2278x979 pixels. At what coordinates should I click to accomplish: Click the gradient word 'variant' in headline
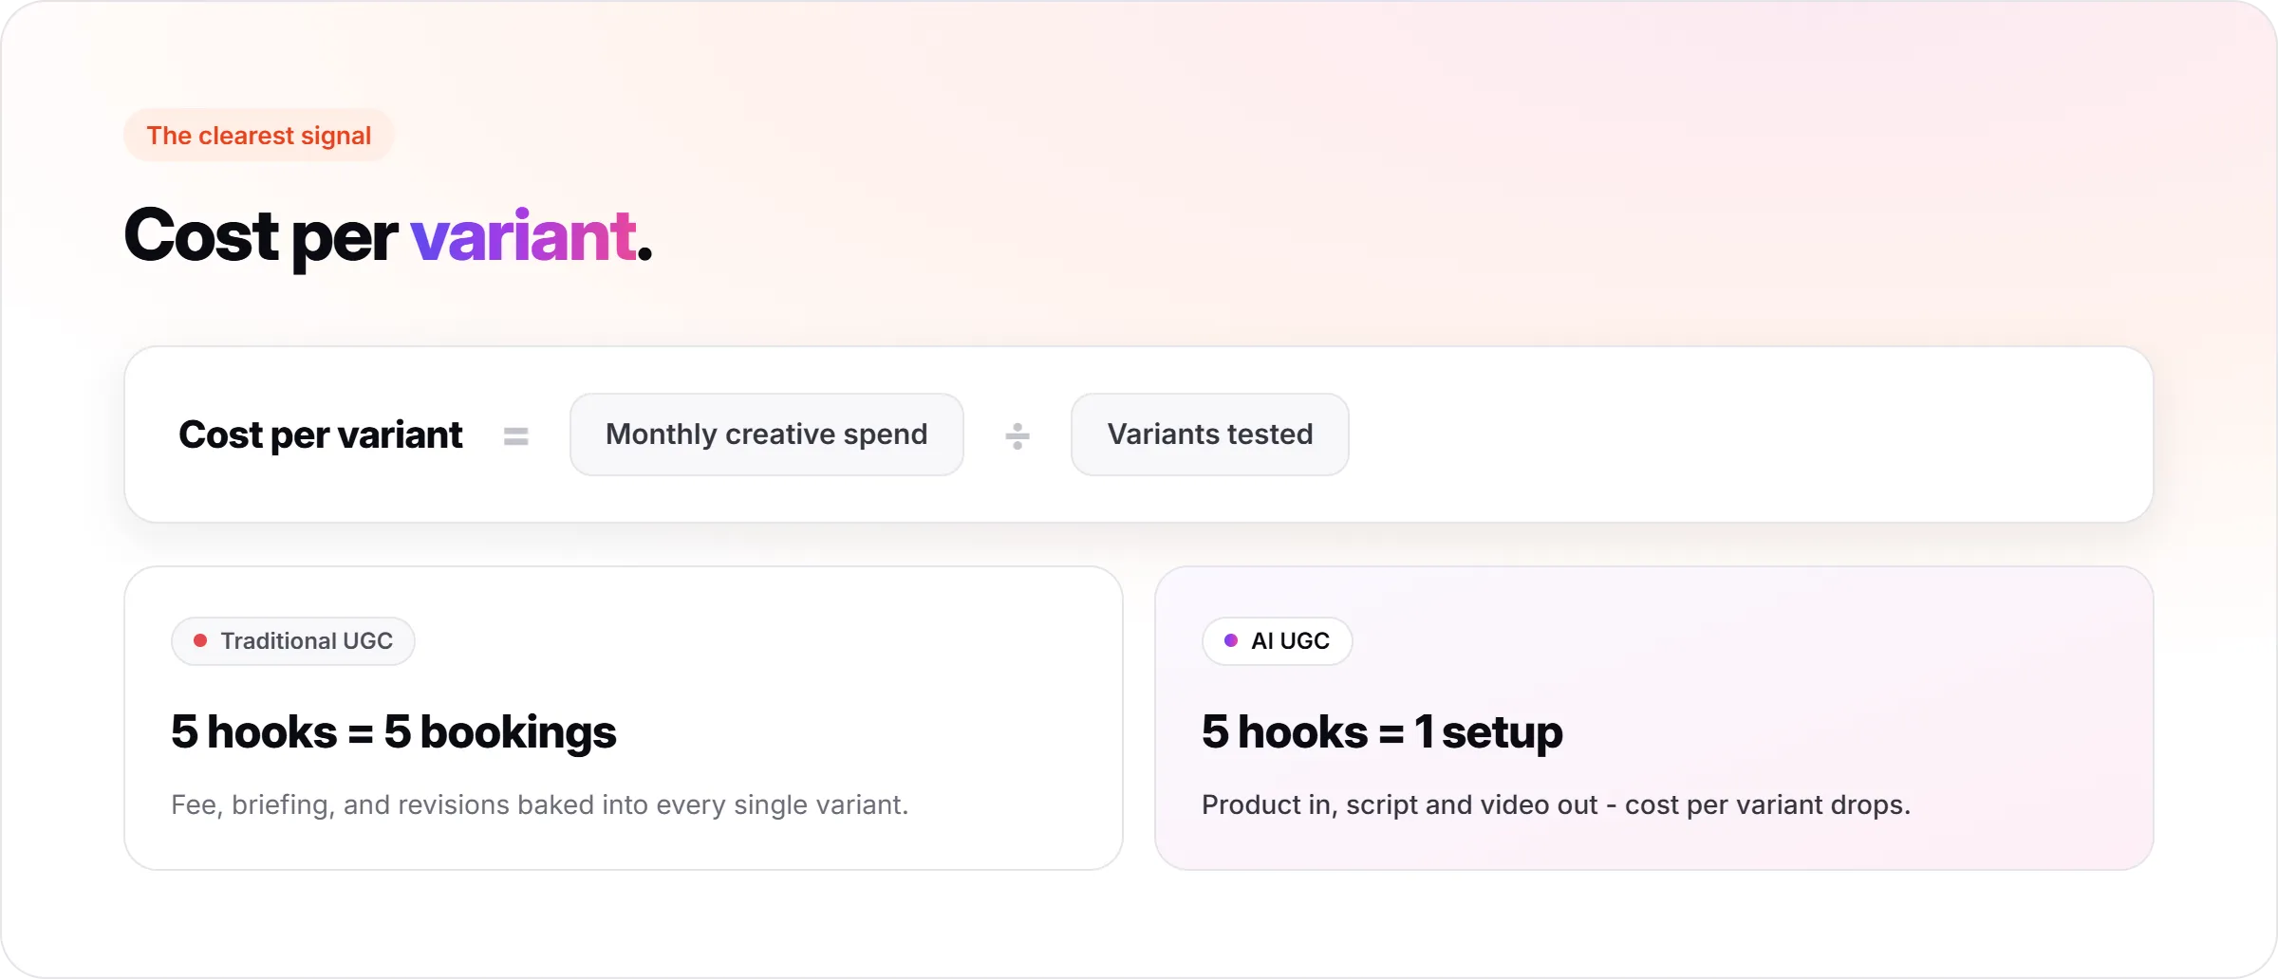point(523,236)
